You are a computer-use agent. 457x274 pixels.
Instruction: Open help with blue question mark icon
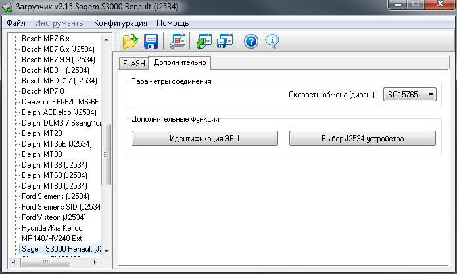pos(251,41)
